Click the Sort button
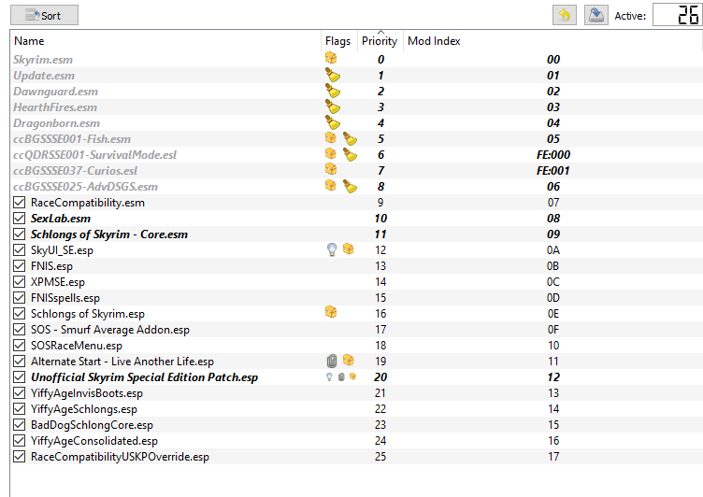This screenshot has width=703, height=497. pyautogui.click(x=44, y=15)
